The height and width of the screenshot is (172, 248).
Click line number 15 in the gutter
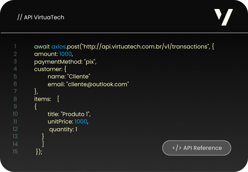coord(15,152)
